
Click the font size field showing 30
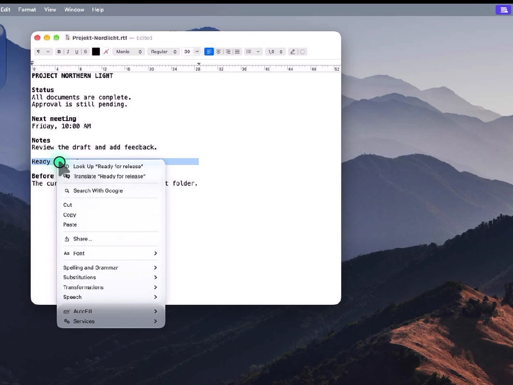click(x=187, y=52)
